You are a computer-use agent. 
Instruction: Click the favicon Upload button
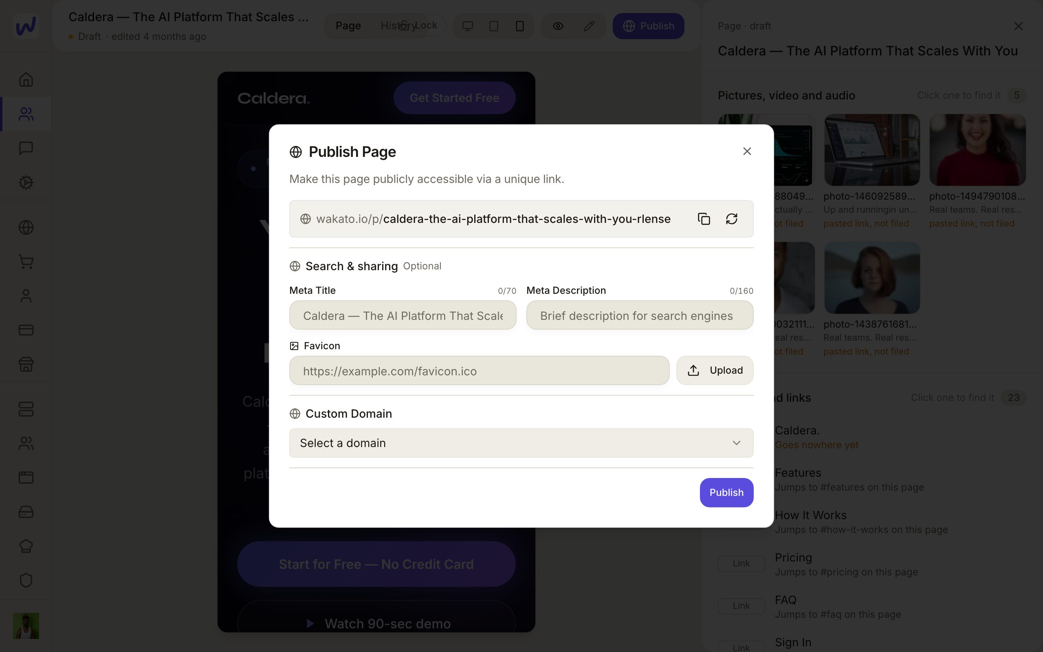715,370
